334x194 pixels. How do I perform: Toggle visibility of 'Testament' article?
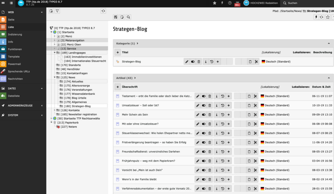(204, 96)
